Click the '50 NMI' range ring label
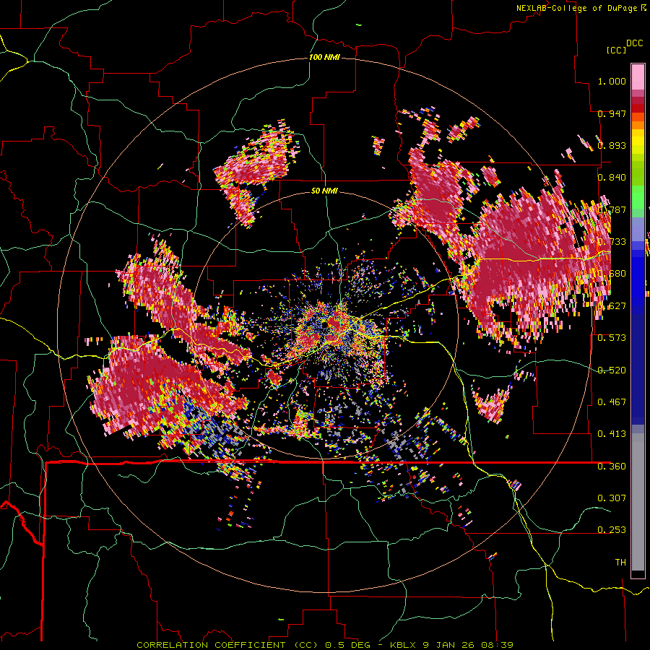Viewport: 650px width, 650px height. (324, 191)
